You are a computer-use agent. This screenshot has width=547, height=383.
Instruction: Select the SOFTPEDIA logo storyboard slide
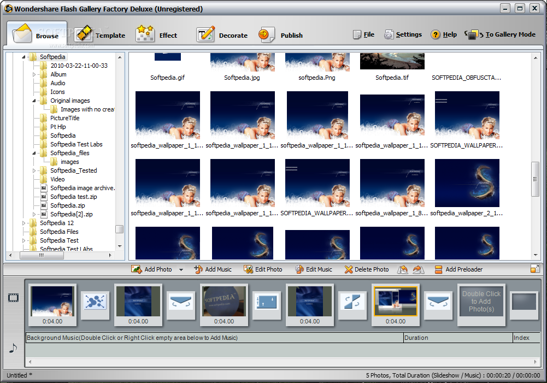point(224,305)
